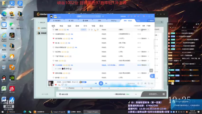The width and height of the screenshot is (202, 114).
Task: Toggle like on the 她说 song
Action: [54, 61]
